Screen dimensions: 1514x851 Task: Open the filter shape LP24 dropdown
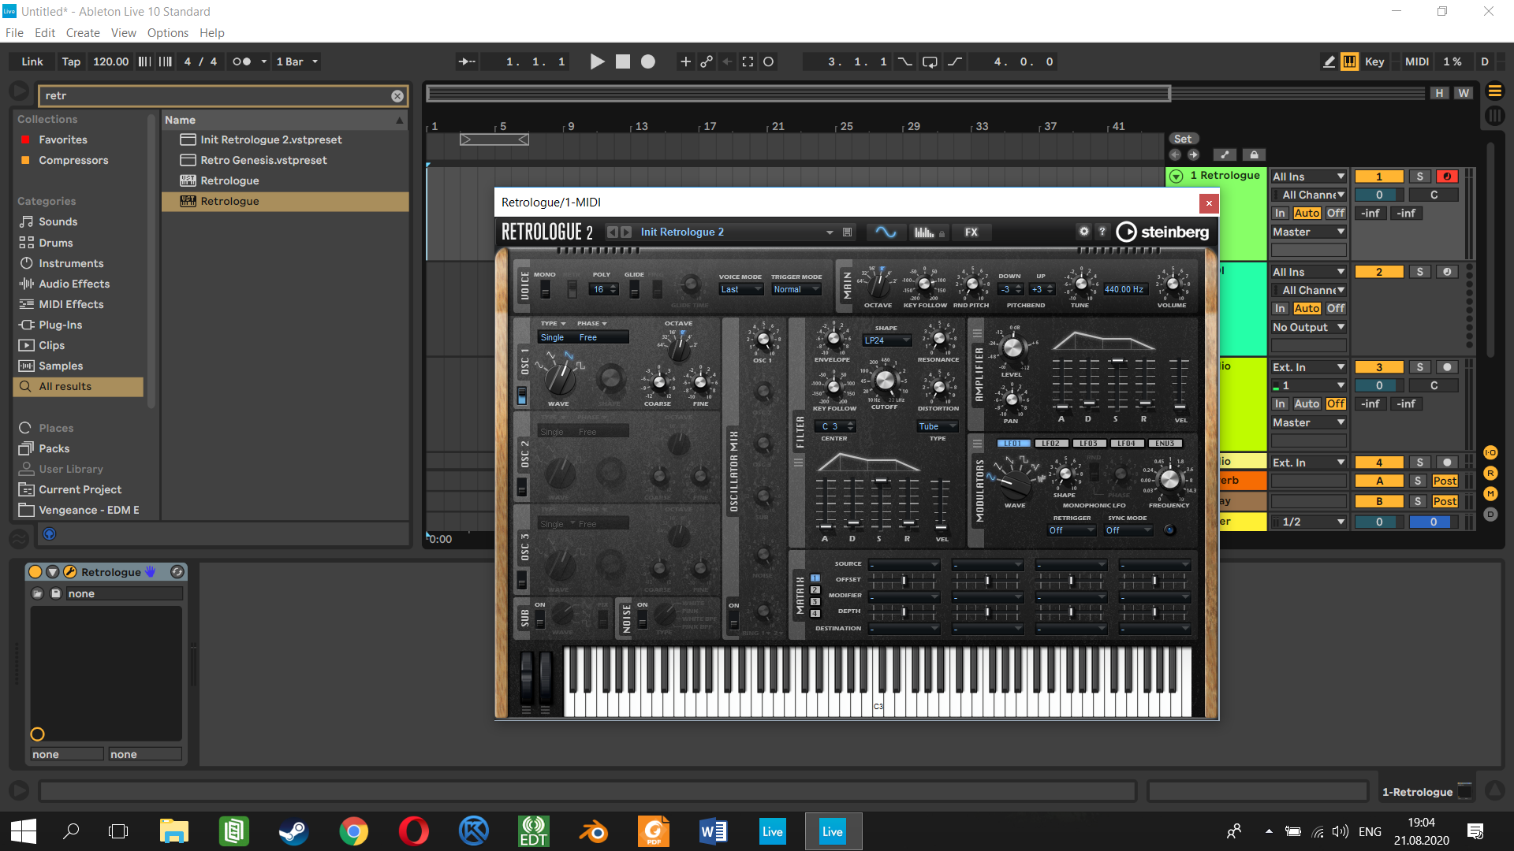coord(887,340)
